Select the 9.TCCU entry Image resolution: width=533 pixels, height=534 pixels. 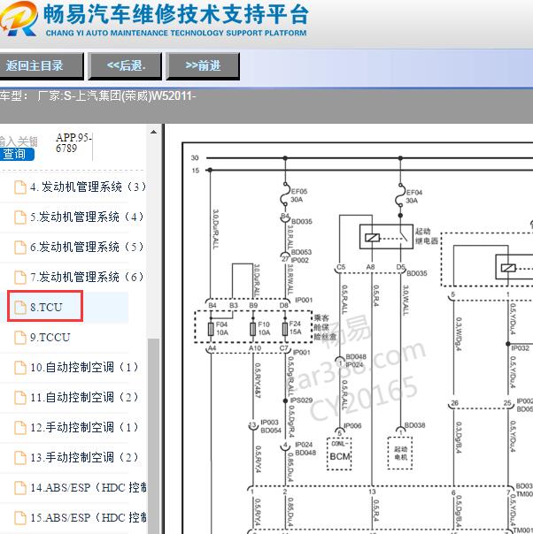pyautogui.click(x=50, y=337)
